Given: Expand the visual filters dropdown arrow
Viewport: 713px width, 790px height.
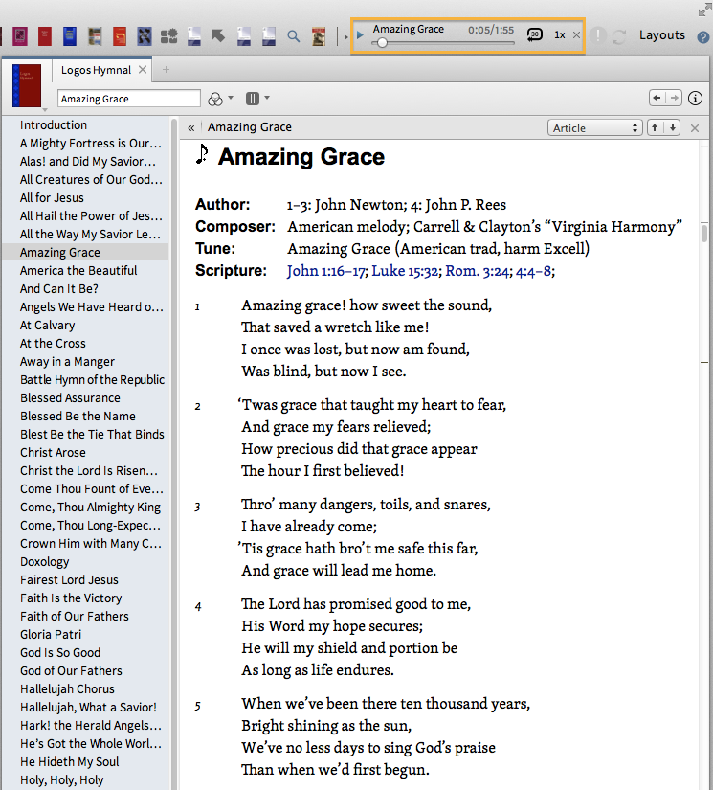Looking at the screenshot, I should click(x=231, y=98).
